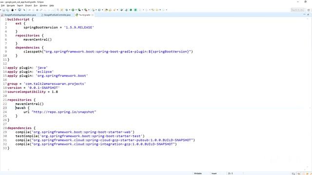
Task: Click the maven keyword on line 23
Action: (20, 108)
